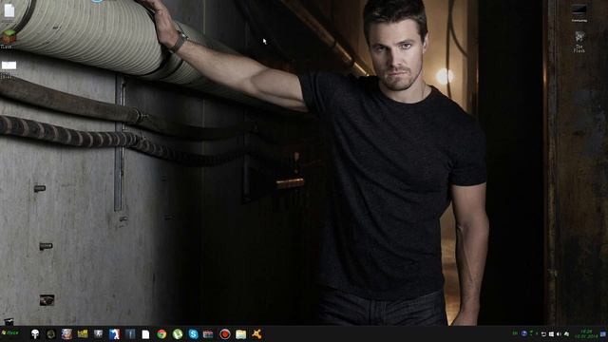Open the dark round emblem icon beside the skull
Viewport: 608px width, 342px height.
click(x=50, y=333)
